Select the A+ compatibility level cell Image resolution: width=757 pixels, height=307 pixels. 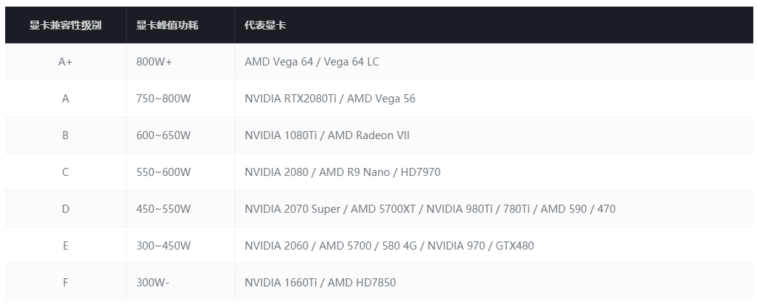tap(66, 62)
